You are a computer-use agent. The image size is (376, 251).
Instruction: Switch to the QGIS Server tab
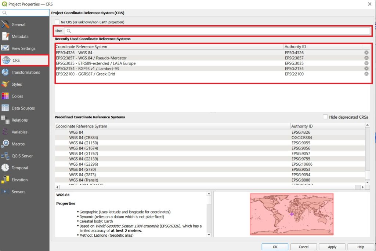click(x=22, y=156)
